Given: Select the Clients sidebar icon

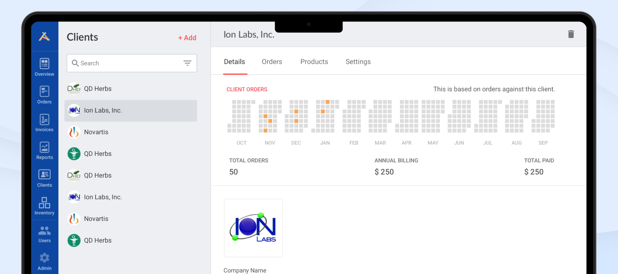Looking at the screenshot, I should 45,179.
